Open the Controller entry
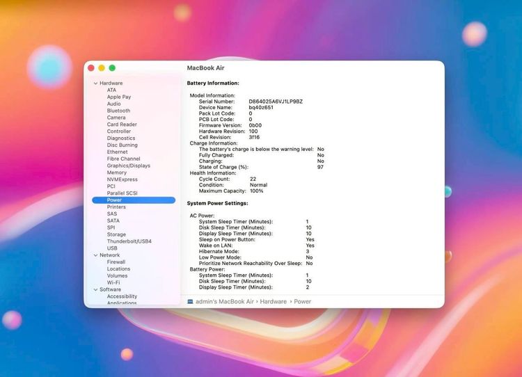 (x=119, y=131)
